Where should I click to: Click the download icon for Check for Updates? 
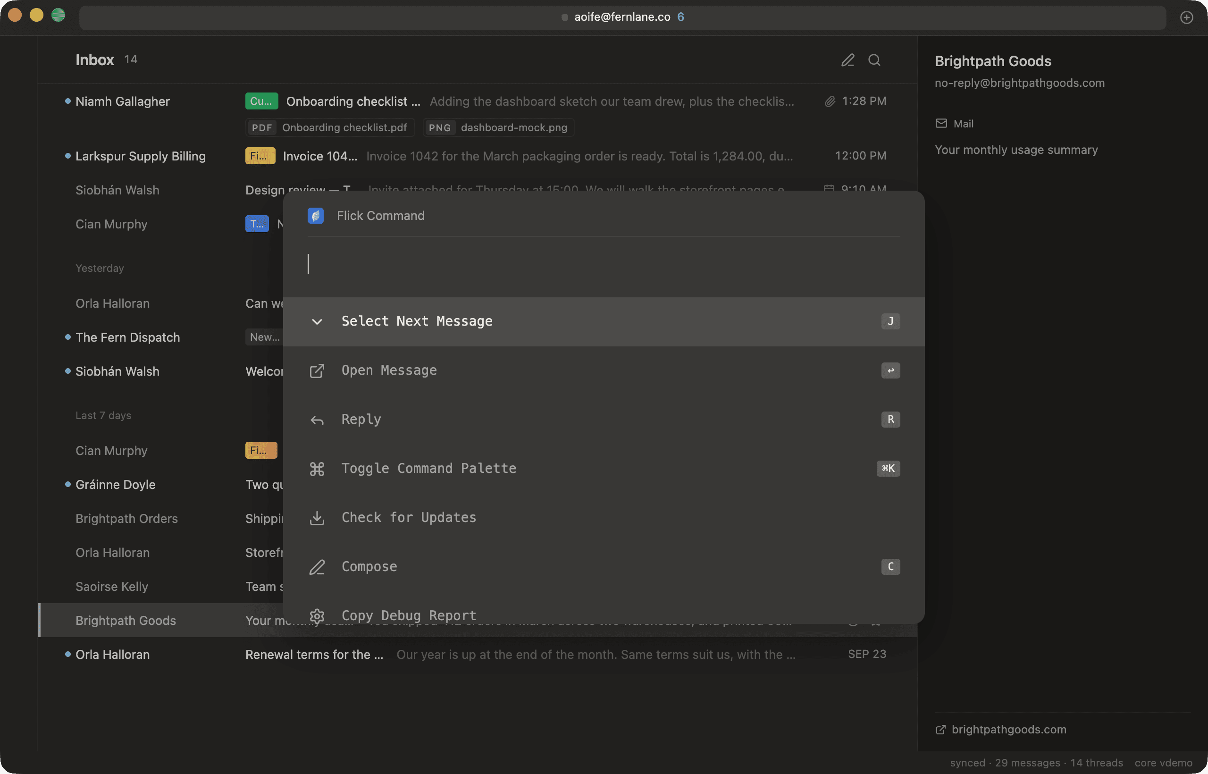pos(317,518)
